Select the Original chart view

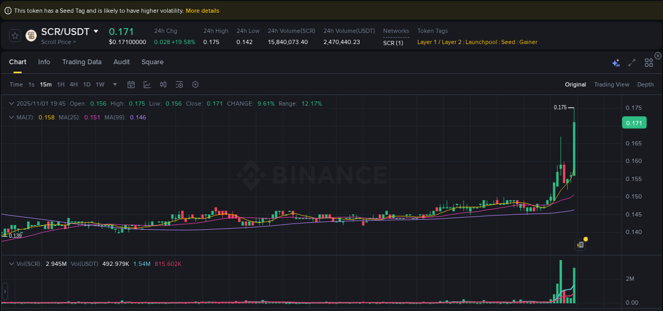click(575, 84)
